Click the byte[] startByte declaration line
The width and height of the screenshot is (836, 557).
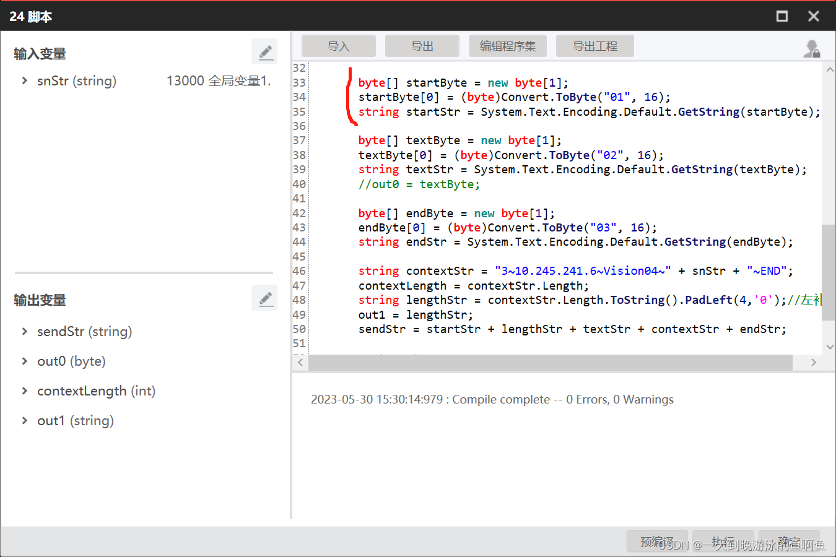tap(463, 83)
